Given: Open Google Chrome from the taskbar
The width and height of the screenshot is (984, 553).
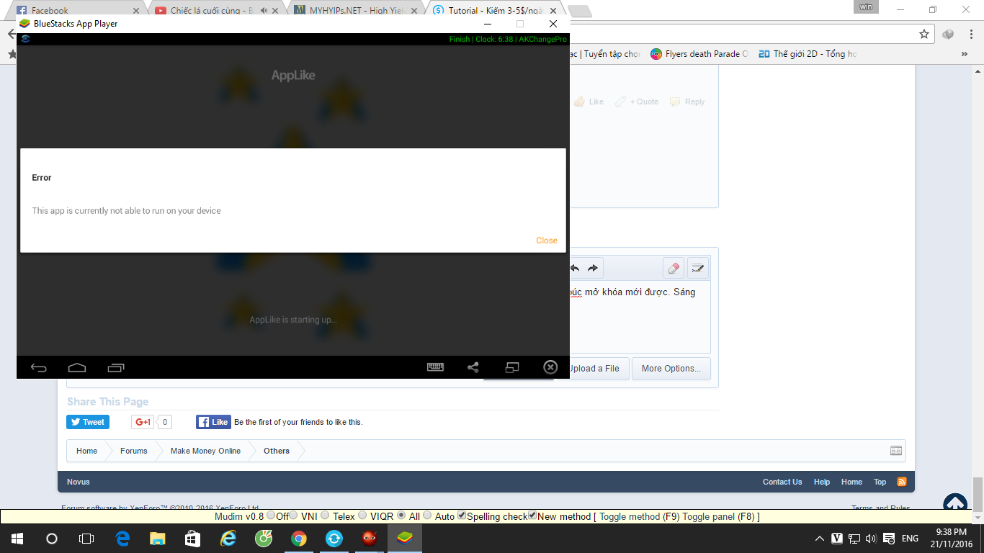Looking at the screenshot, I should click(x=298, y=538).
